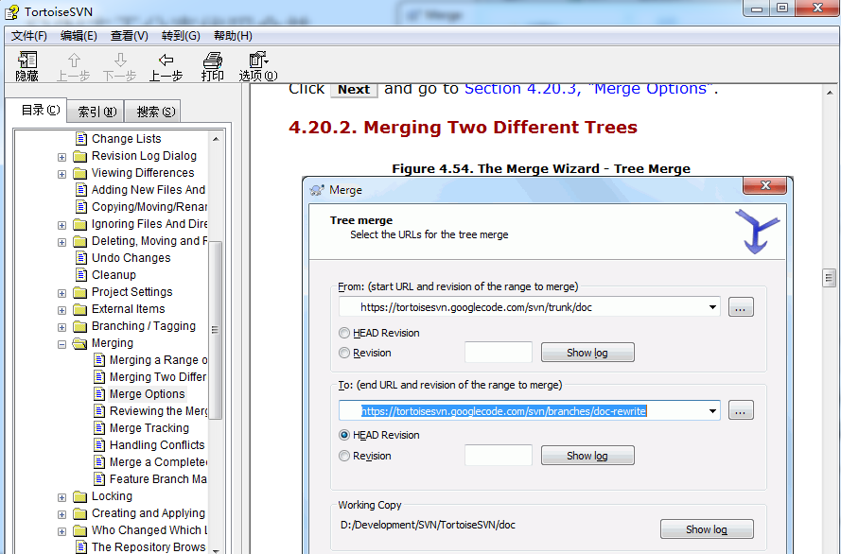The image size is (841, 554).
Task: Expand the Deleting, Moving node
Action: coord(61,242)
